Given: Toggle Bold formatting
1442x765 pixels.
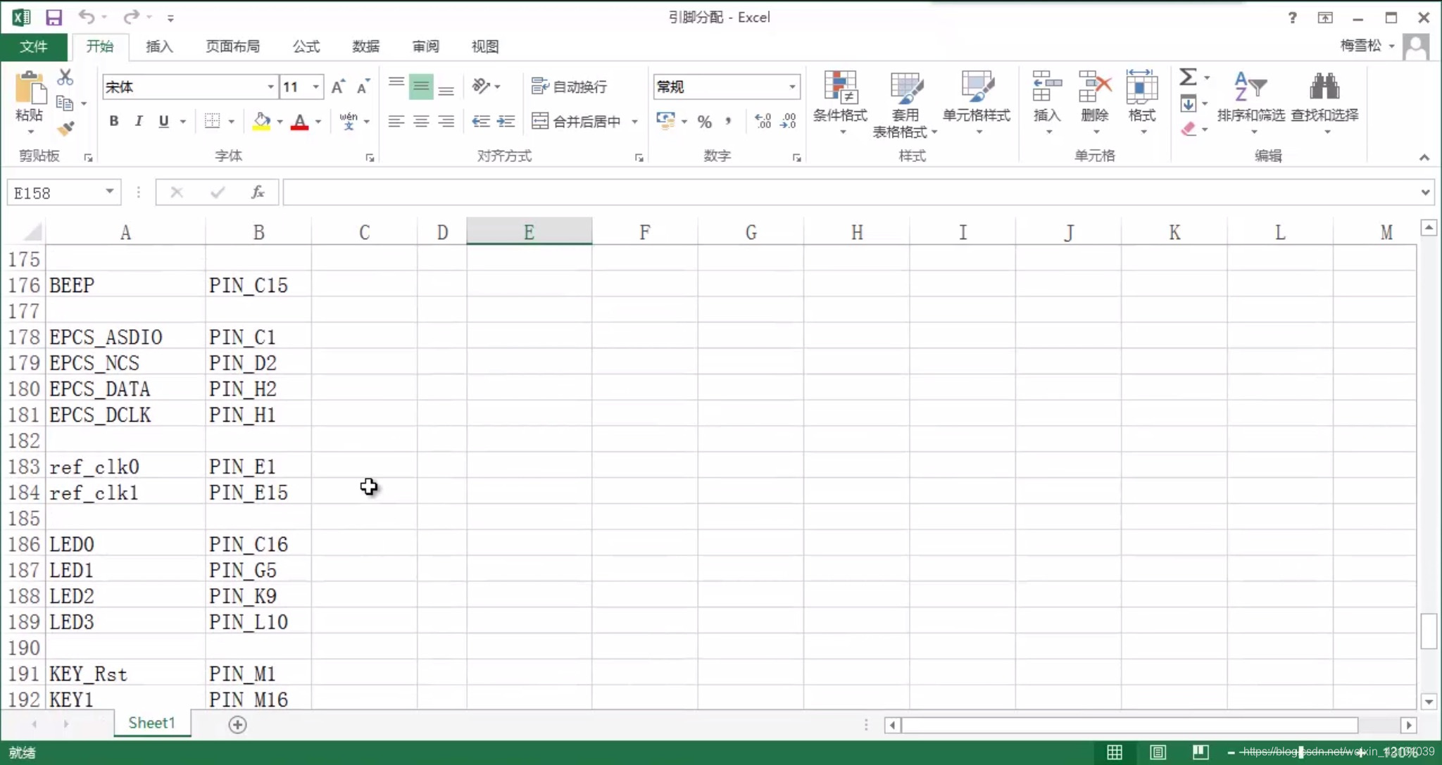Looking at the screenshot, I should point(113,121).
